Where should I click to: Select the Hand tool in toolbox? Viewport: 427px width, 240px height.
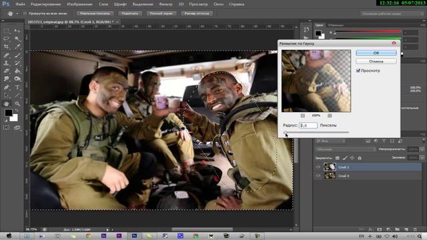coord(6,104)
